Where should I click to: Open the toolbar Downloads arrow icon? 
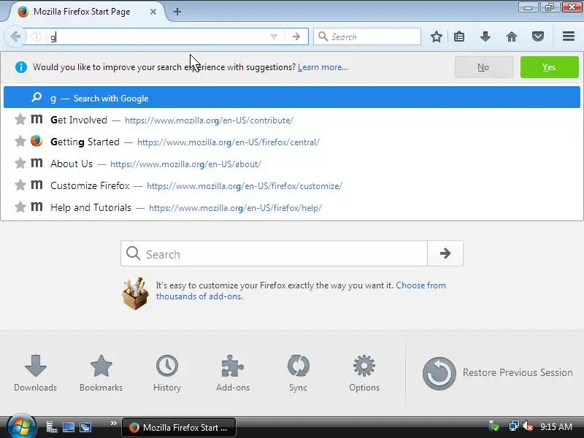click(x=485, y=36)
